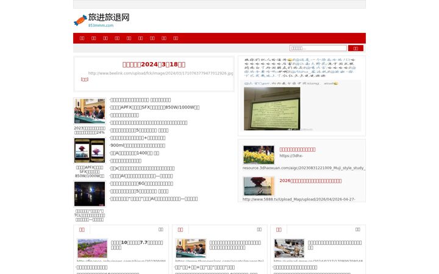The image size is (439, 274).
Task: Click the resource.3dhaoxuan.com URL text
Action: [x=304, y=168]
